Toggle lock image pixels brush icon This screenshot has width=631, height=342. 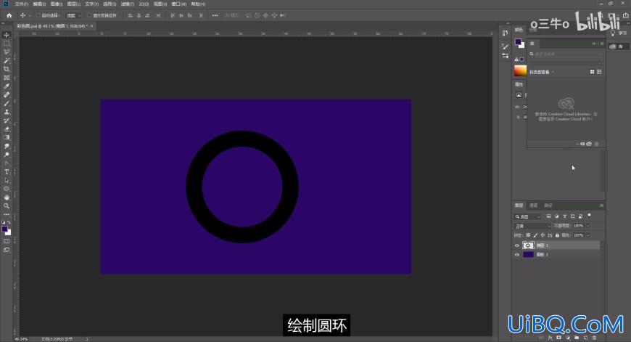click(x=535, y=235)
